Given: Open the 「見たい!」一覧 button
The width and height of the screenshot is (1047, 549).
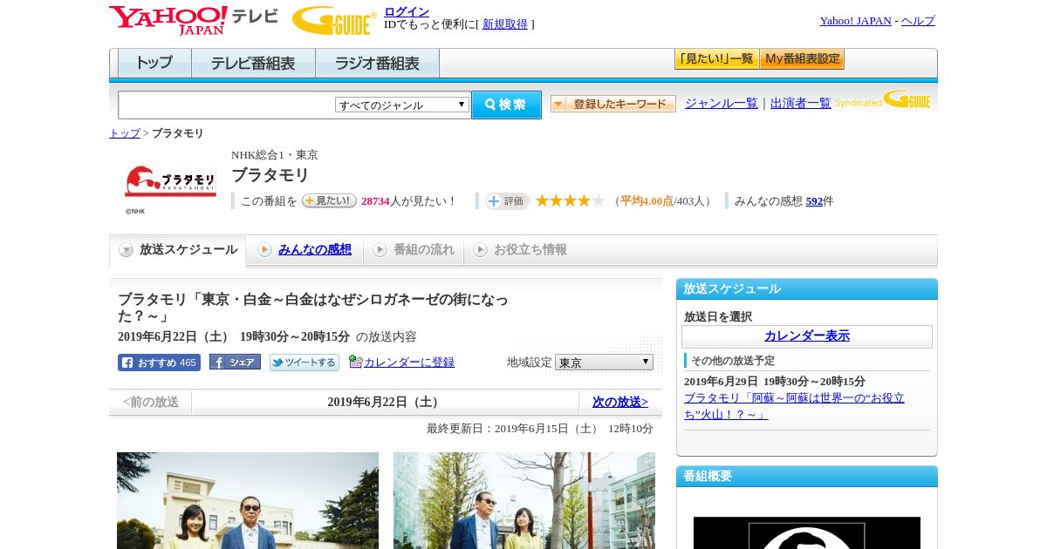Looking at the screenshot, I should click(x=716, y=59).
